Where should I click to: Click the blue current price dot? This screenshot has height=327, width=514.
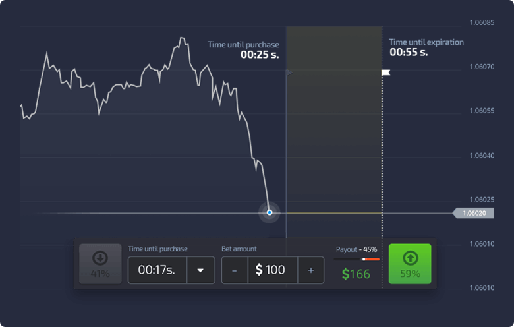[x=270, y=212]
